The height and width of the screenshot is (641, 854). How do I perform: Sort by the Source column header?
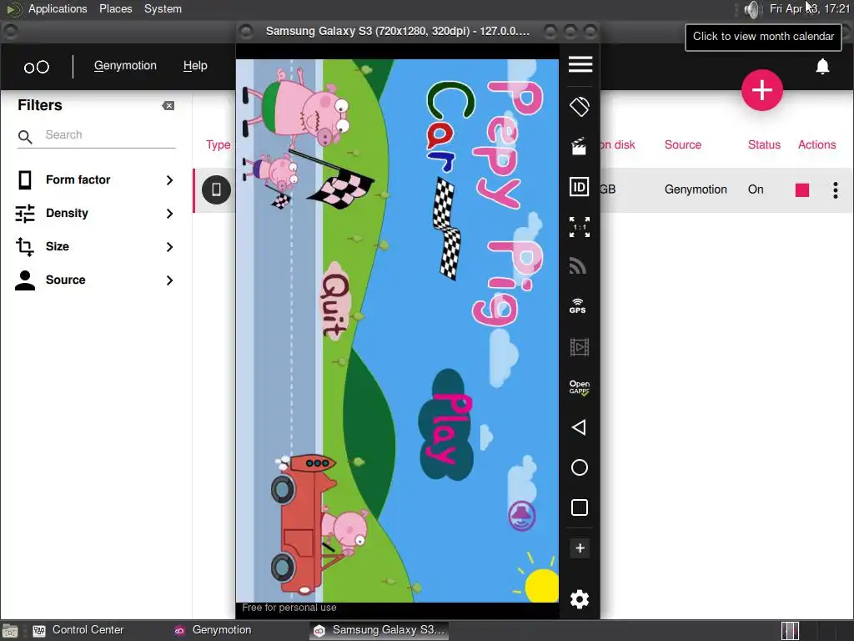pos(682,144)
